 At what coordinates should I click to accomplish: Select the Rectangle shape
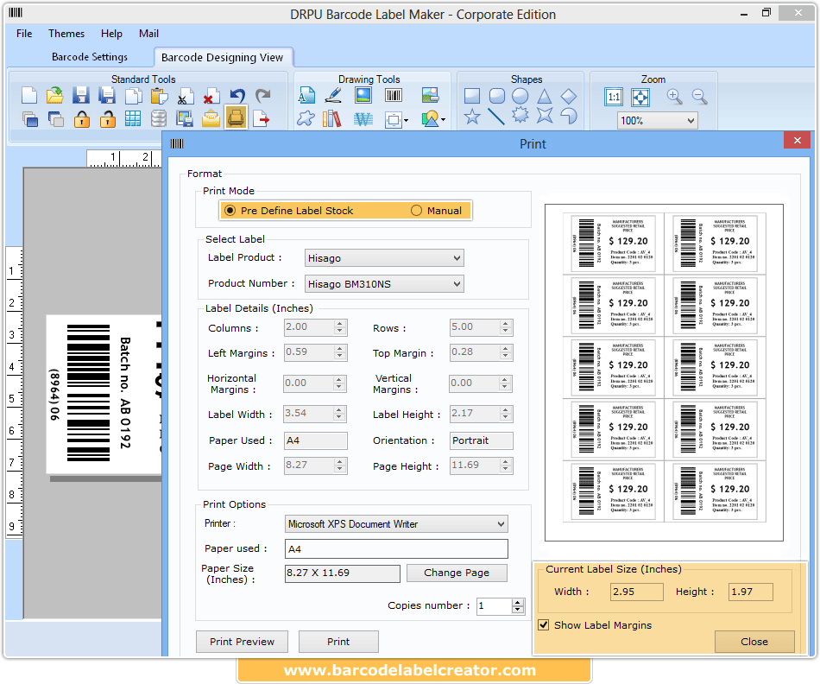(x=471, y=96)
